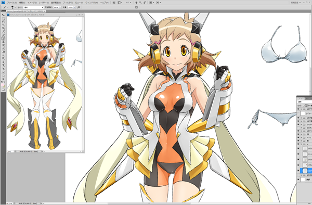Switch to texture_layered.psd 66.7% document tab
This screenshot has width=312, height=205.
pyautogui.click(x=27, y=11)
